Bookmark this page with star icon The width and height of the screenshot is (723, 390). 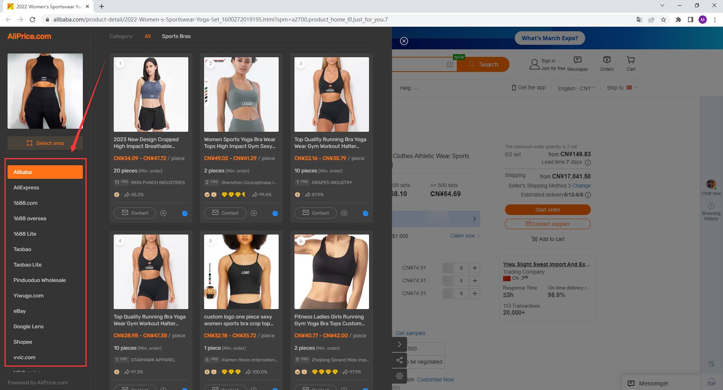[664, 20]
